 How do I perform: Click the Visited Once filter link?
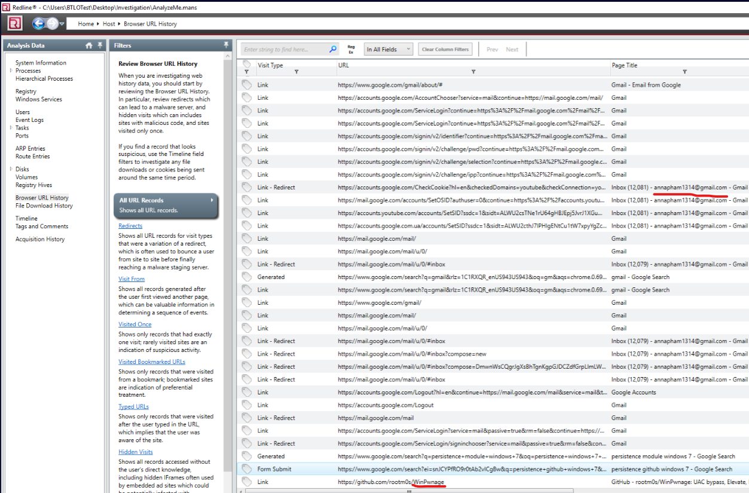tap(135, 324)
